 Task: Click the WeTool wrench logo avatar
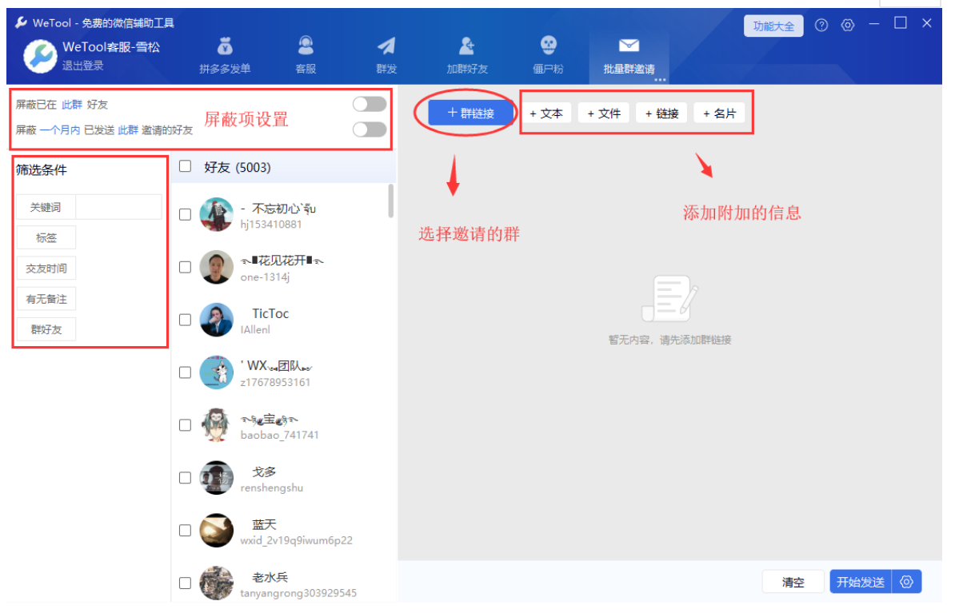point(40,56)
